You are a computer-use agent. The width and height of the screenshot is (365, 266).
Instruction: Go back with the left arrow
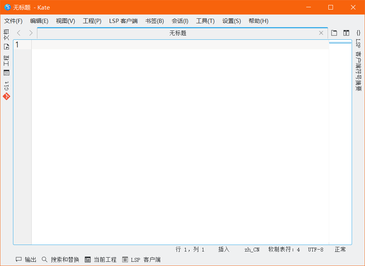[19, 33]
